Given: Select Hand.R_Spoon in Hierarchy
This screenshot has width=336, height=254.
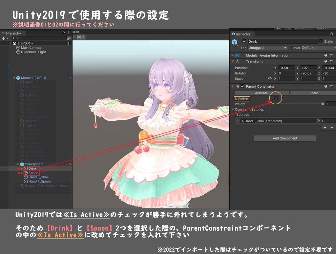Looking at the screenshot, I should pyautogui.click(x=39, y=181).
